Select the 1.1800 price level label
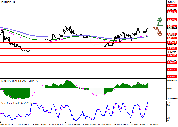Viewport: 178px width, 127px height. click(172, 5)
